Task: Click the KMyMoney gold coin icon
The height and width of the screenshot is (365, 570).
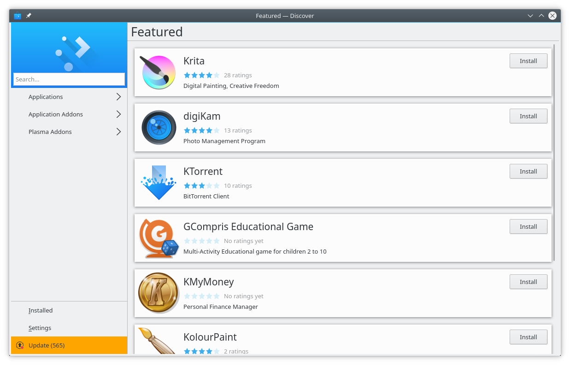Action: [x=159, y=293]
